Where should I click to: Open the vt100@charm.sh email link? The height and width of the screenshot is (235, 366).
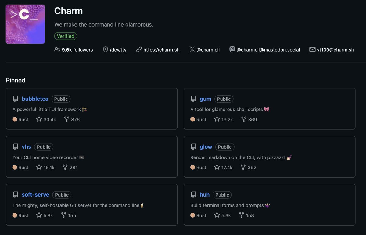click(335, 49)
